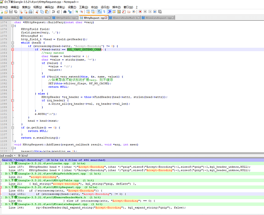The width and height of the screenshot is (264, 215).
Task: Open the 视图(V) menu
Action: click(x=38, y=7)
